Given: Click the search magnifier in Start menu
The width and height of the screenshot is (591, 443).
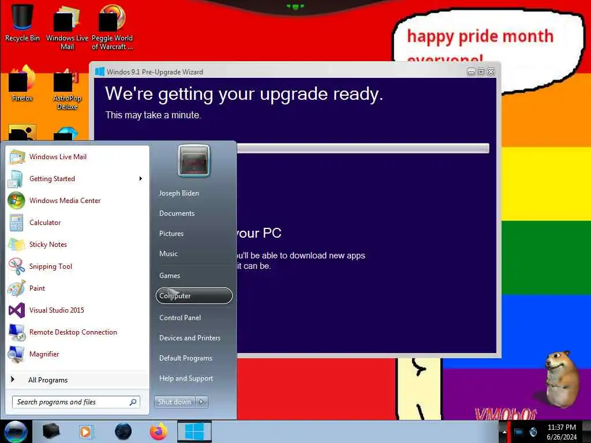Looking at the screenshot, I should pyautogui.click(x=133, y=402).
